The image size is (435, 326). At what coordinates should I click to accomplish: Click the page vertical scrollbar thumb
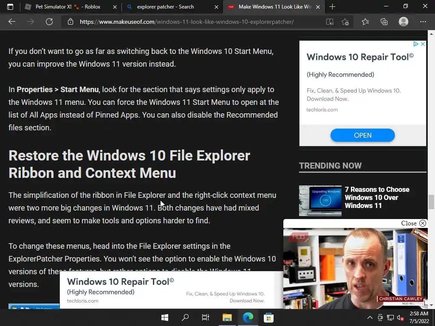pos(431,202)
